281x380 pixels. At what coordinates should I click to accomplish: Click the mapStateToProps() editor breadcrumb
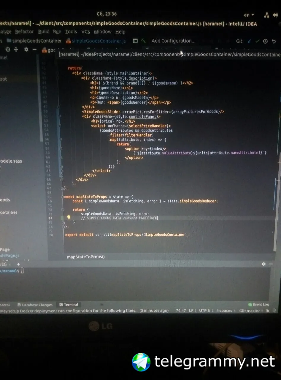click(86, 257)
